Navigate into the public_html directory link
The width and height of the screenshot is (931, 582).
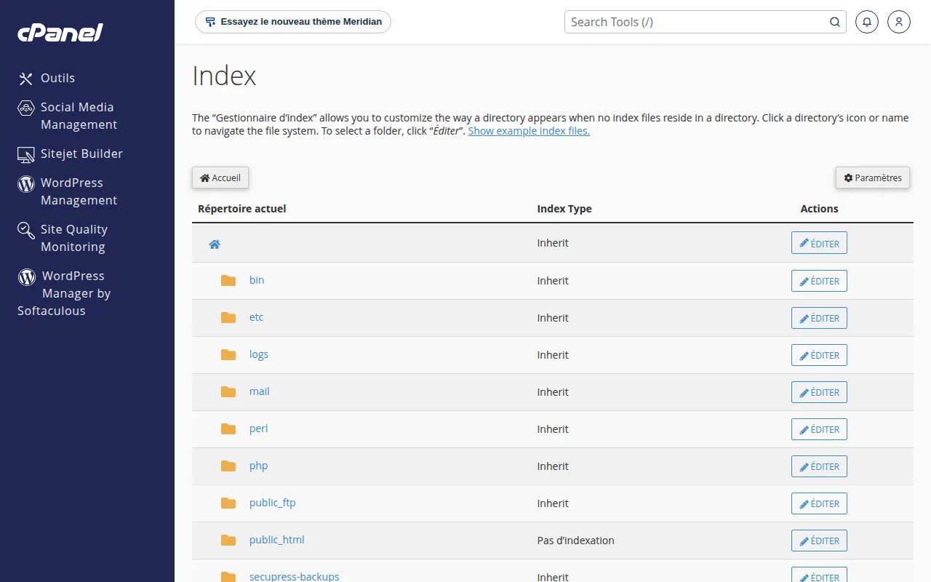coord(277,540)
